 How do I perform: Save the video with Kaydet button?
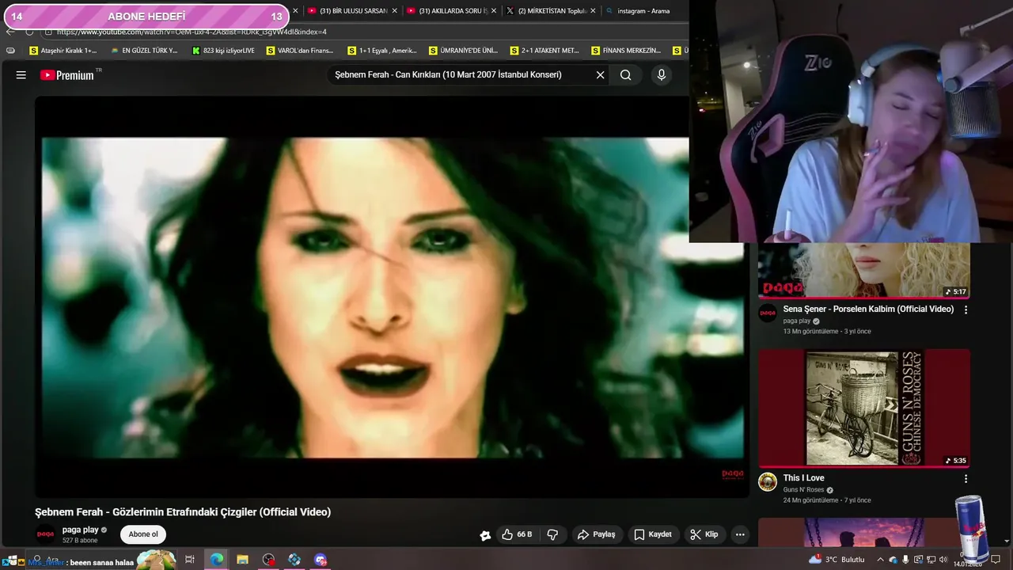(653, 534)
